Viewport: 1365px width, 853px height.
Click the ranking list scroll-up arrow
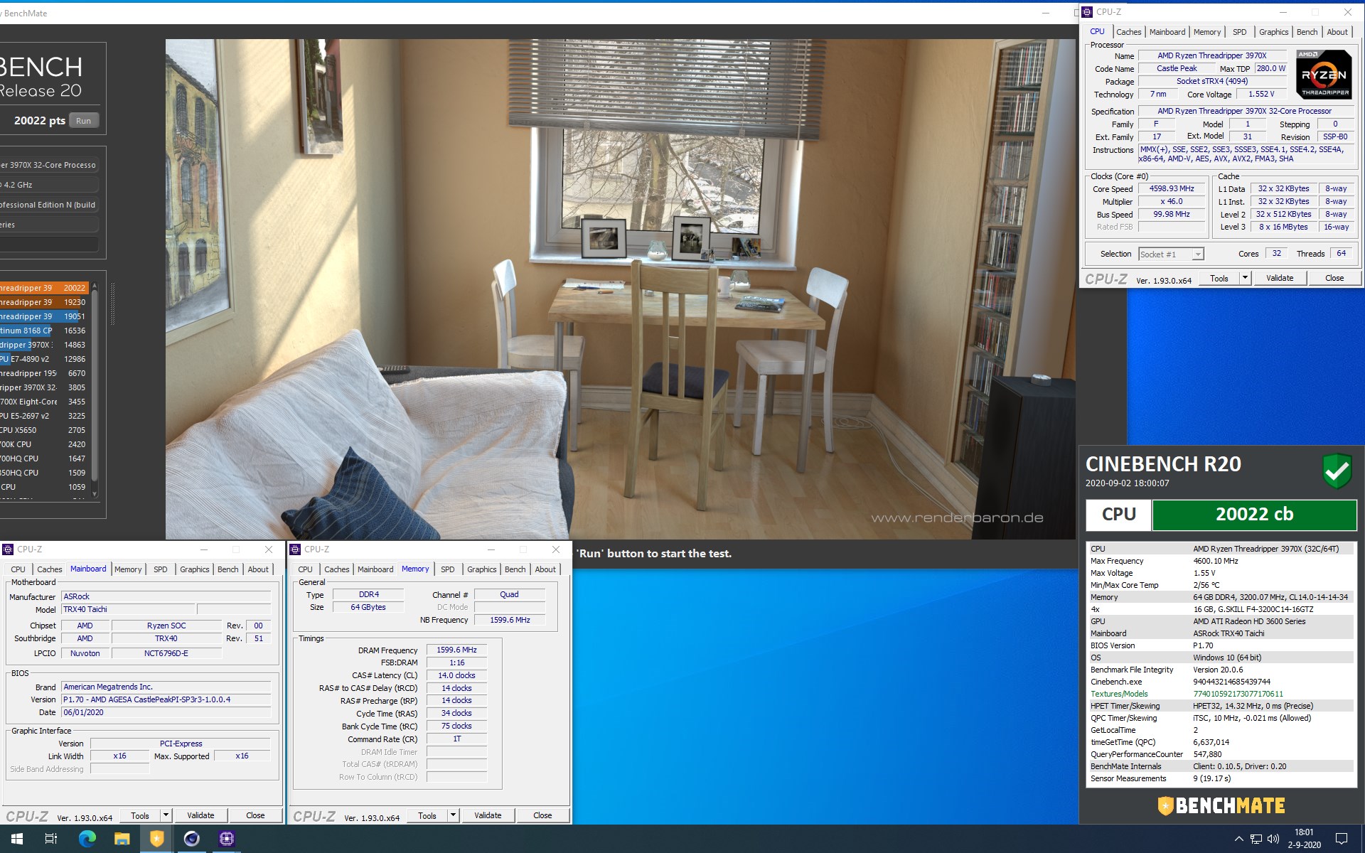point(95,286)
